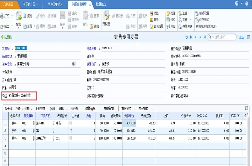
Task: Click the 关联单据 button above grid
Action: [x=109, y=108]
